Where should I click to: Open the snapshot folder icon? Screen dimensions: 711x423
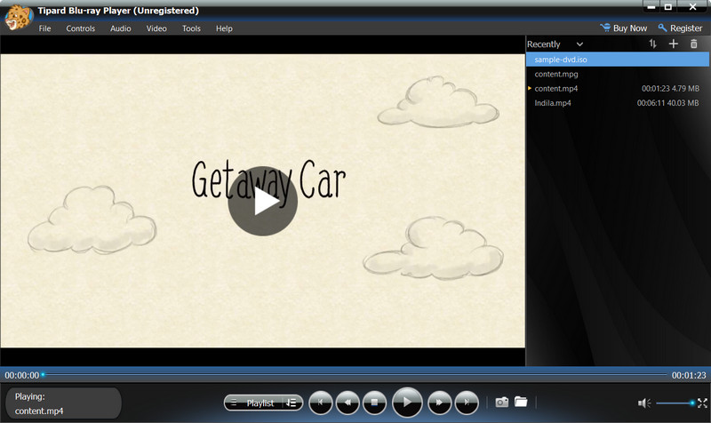coord(521,402)
